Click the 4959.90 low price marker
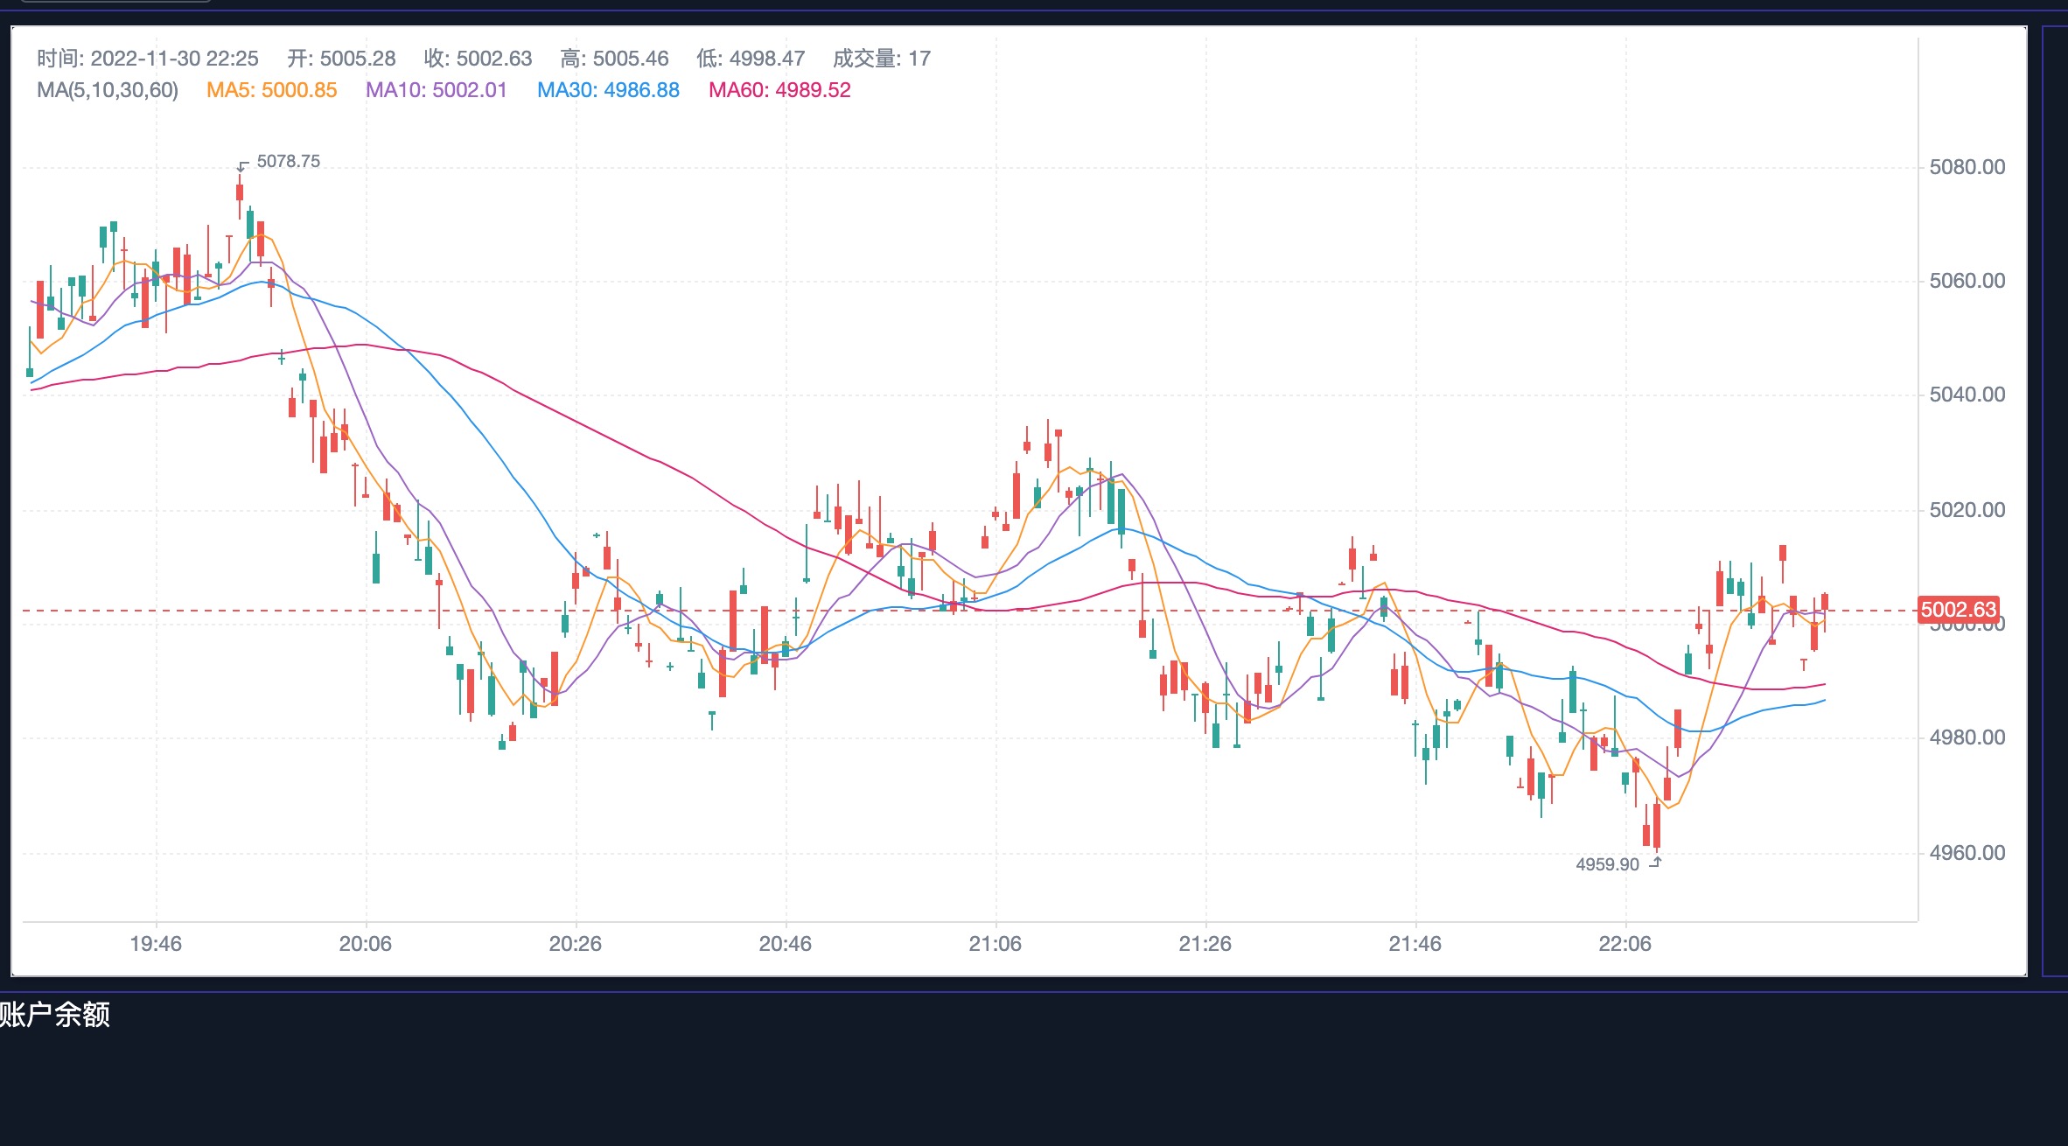 tap(1608, 864)
